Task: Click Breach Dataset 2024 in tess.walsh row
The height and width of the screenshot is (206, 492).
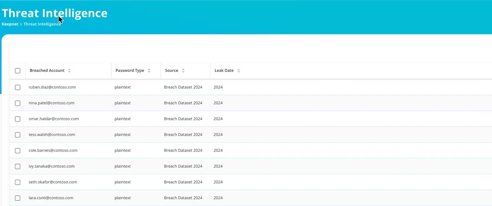Action: coord(183,135)
